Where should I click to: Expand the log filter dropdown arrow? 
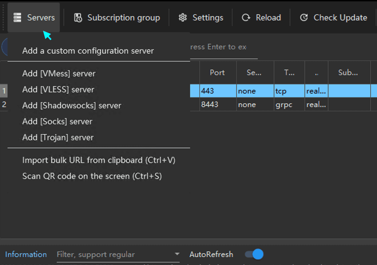(177, 254)
